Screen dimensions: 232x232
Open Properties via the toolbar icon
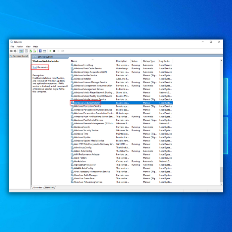point(26,51)
